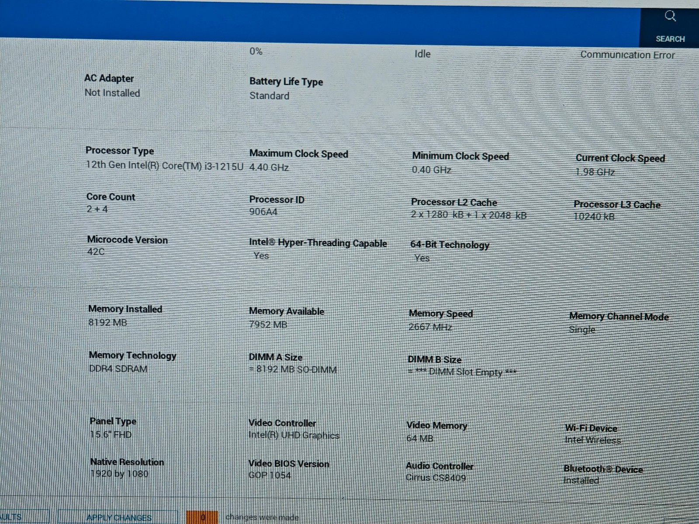The image size is (699, 524).
Task: Select the 'Minimum Clock Speed' label
Action: click(x=460, y=156)
